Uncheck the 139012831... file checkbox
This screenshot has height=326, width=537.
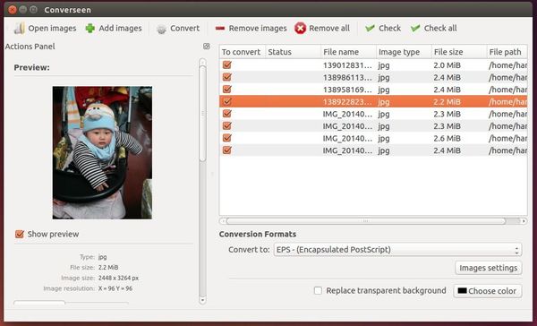point(227,64)
